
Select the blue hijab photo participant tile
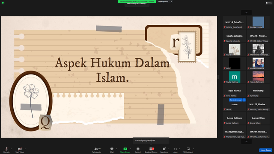click(x=258, y=63)
